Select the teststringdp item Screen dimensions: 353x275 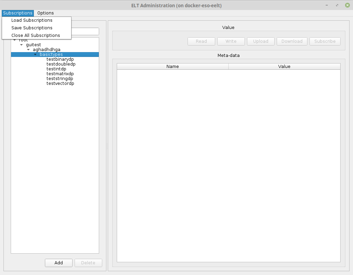[x=60, y=79]
